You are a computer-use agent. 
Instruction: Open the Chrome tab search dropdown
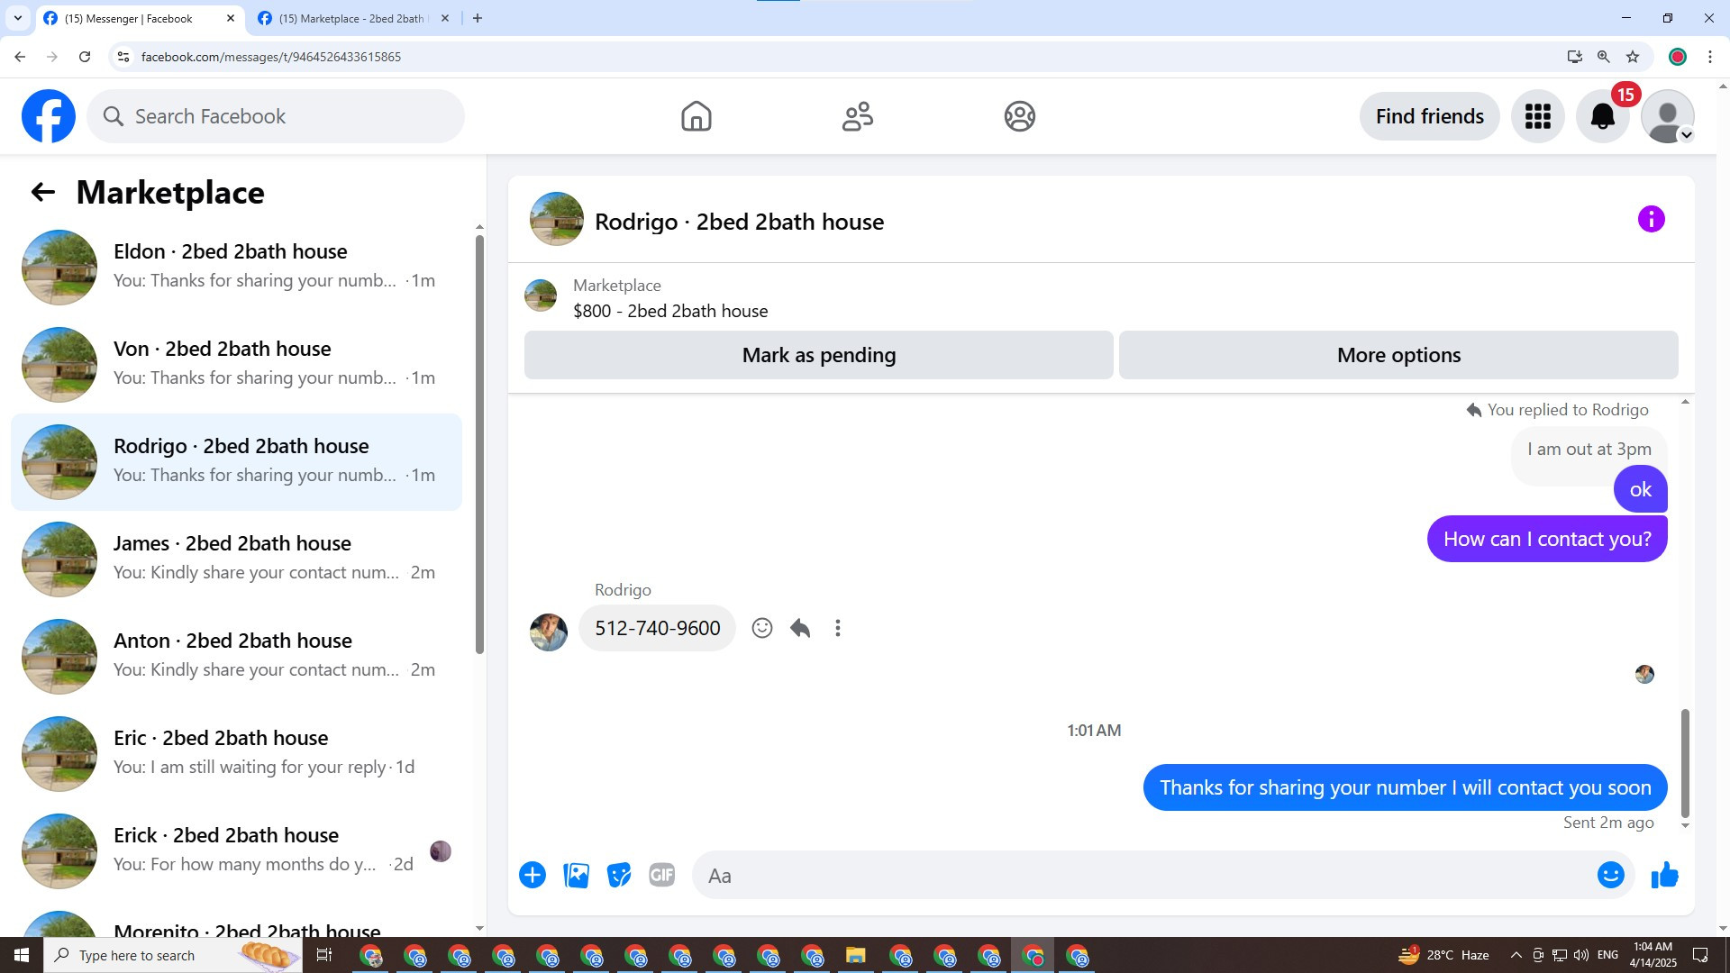point(17,18)
